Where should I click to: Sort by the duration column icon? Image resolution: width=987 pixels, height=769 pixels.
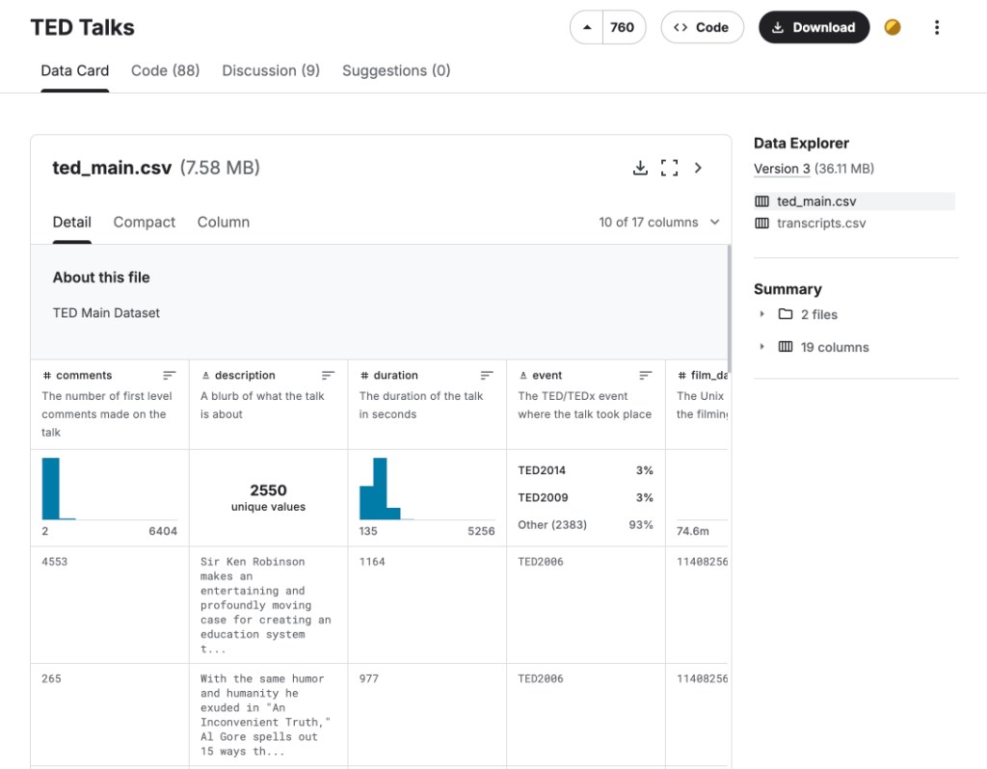pos(487,376)
